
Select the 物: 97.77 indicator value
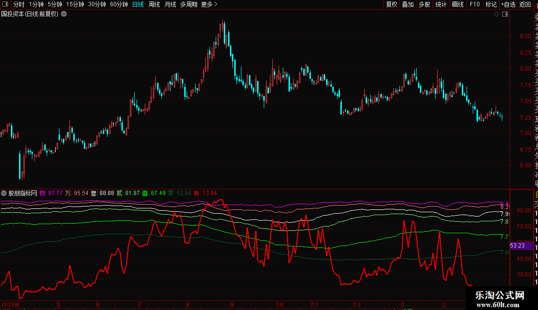click(x=51, y=193)
